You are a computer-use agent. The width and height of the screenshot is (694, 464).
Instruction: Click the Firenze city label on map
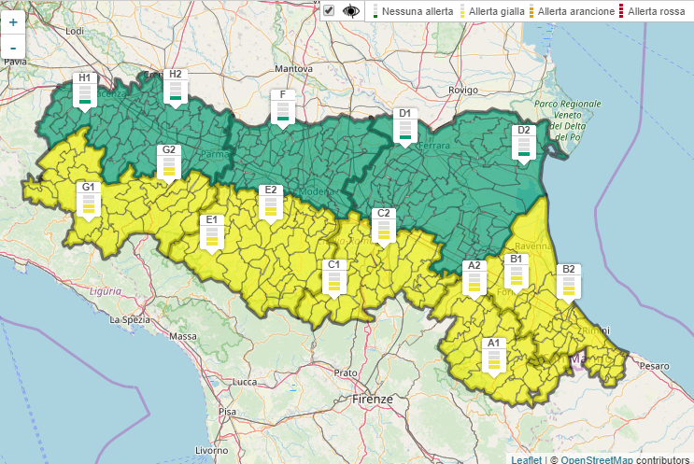tap(373, 399)
